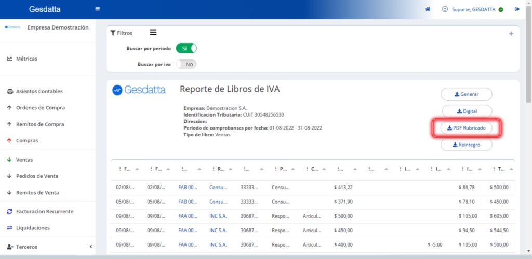Sort by the first date column arrow

tap(137, 169)
